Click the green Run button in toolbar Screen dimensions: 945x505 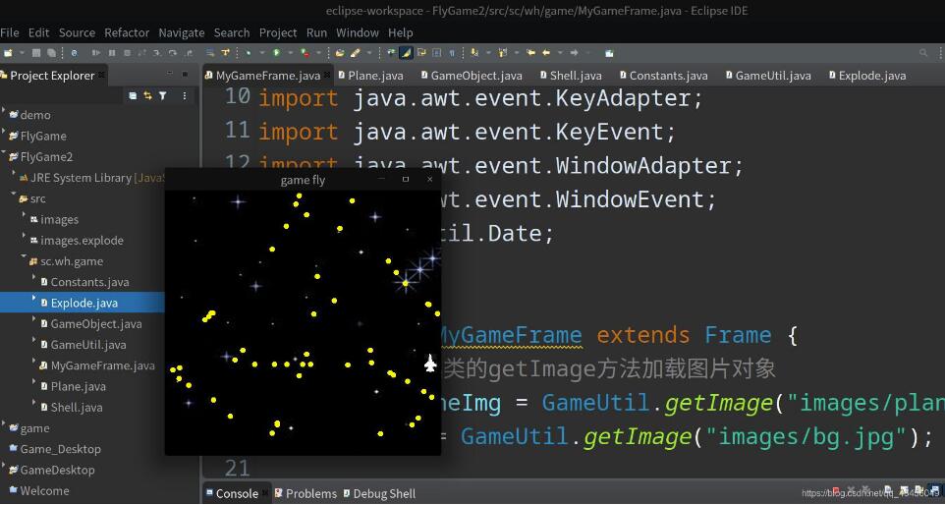click(276, 53)
